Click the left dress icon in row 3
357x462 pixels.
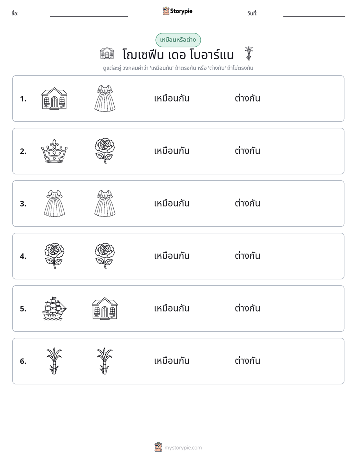pyautogui.click(x=54, y=203)
